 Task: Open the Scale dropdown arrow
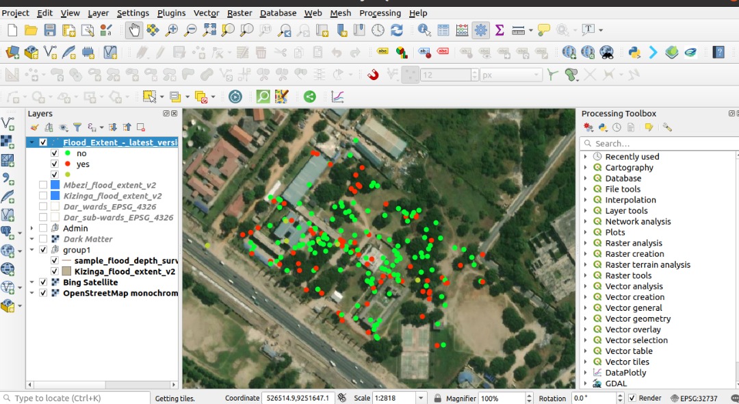coord(420,399)
